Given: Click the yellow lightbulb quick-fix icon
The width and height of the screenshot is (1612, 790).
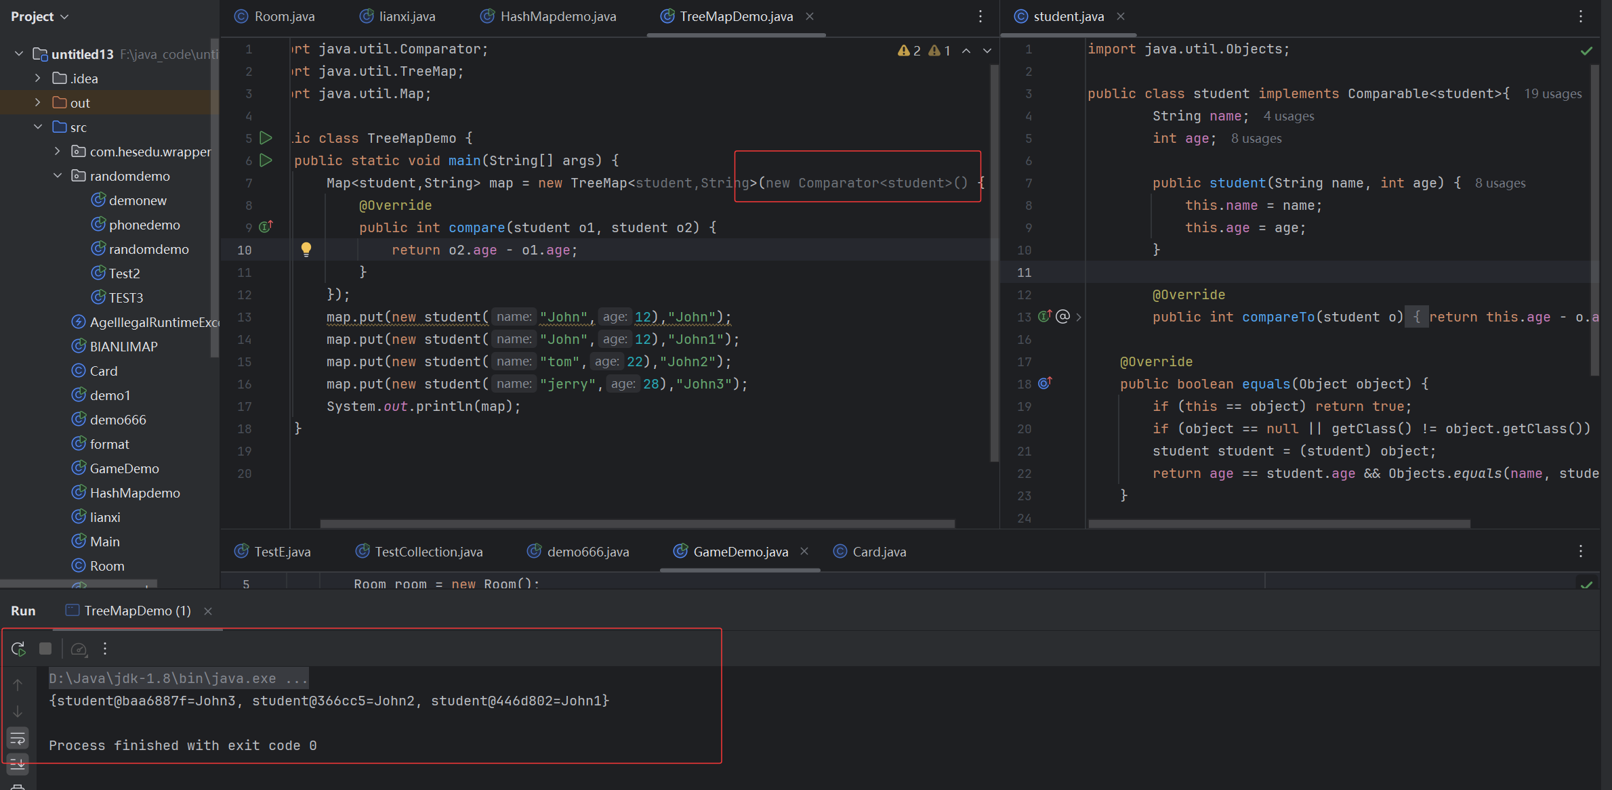Looking at the screenshot, I should [306, 249].
